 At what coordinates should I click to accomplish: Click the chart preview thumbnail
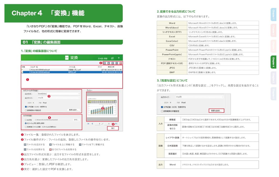(103, 106)
